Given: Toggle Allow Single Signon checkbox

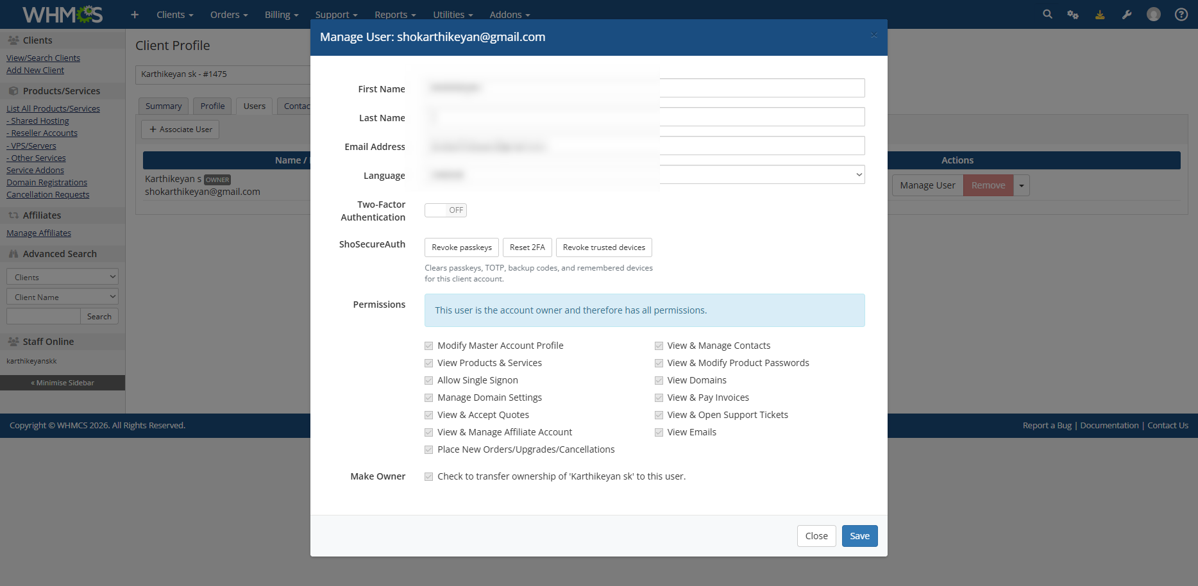Looking at the screenshot, I should [x=428, y=380].
